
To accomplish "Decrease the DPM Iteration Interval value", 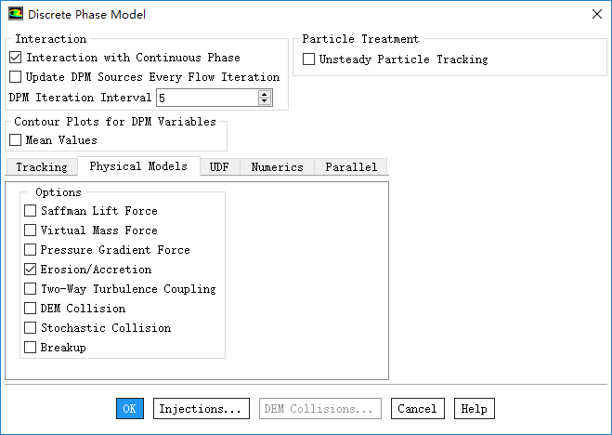I will 265,101.
